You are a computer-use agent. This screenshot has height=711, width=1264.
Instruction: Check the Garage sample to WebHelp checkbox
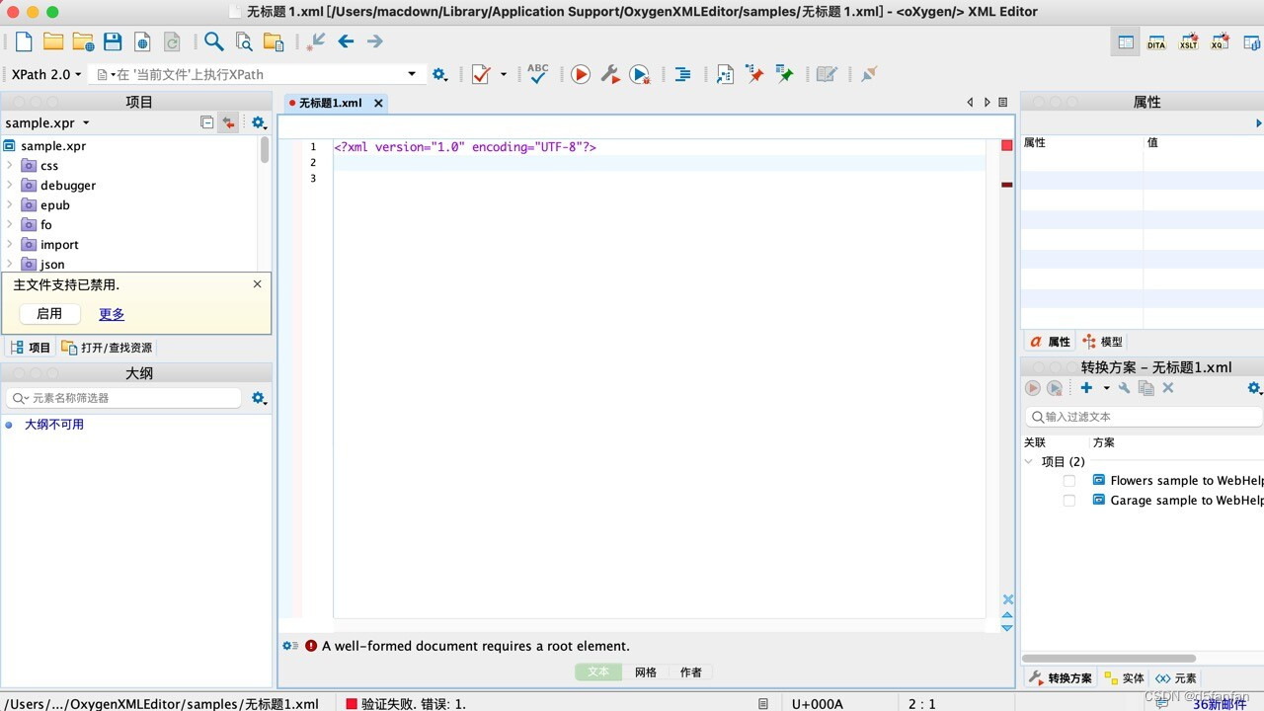[1068, 501]
